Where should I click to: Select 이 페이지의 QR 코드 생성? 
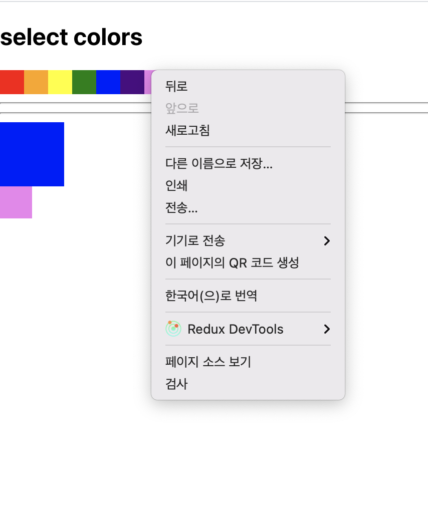(x=248, y=262)
